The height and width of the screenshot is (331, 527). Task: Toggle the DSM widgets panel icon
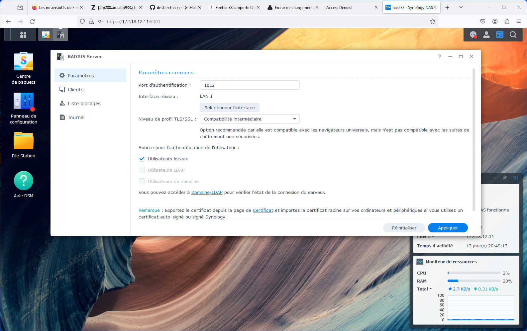500,35
